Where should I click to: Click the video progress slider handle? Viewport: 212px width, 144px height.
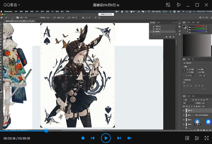[46, 131]
